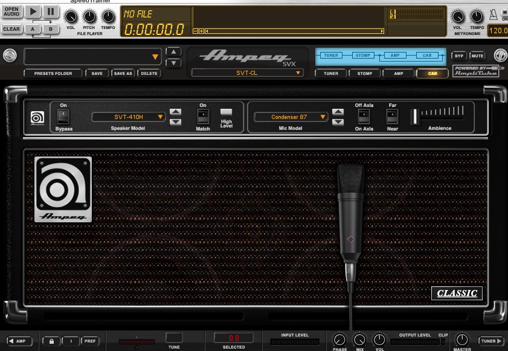The image size is (508, 351).
Task: Open the SVT-CL amp model dropdown
Action: tap(247, 73)
